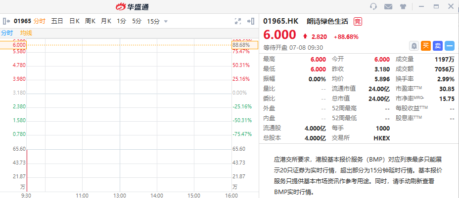Open the messages envelope icon

tap(388, 6)
